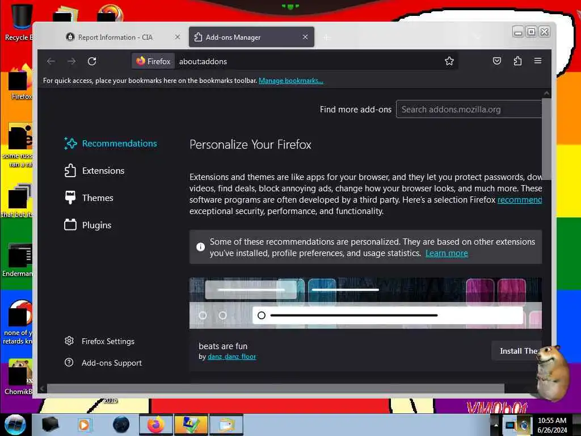Click the Search addons.mozilla.org field

(469, 110)
